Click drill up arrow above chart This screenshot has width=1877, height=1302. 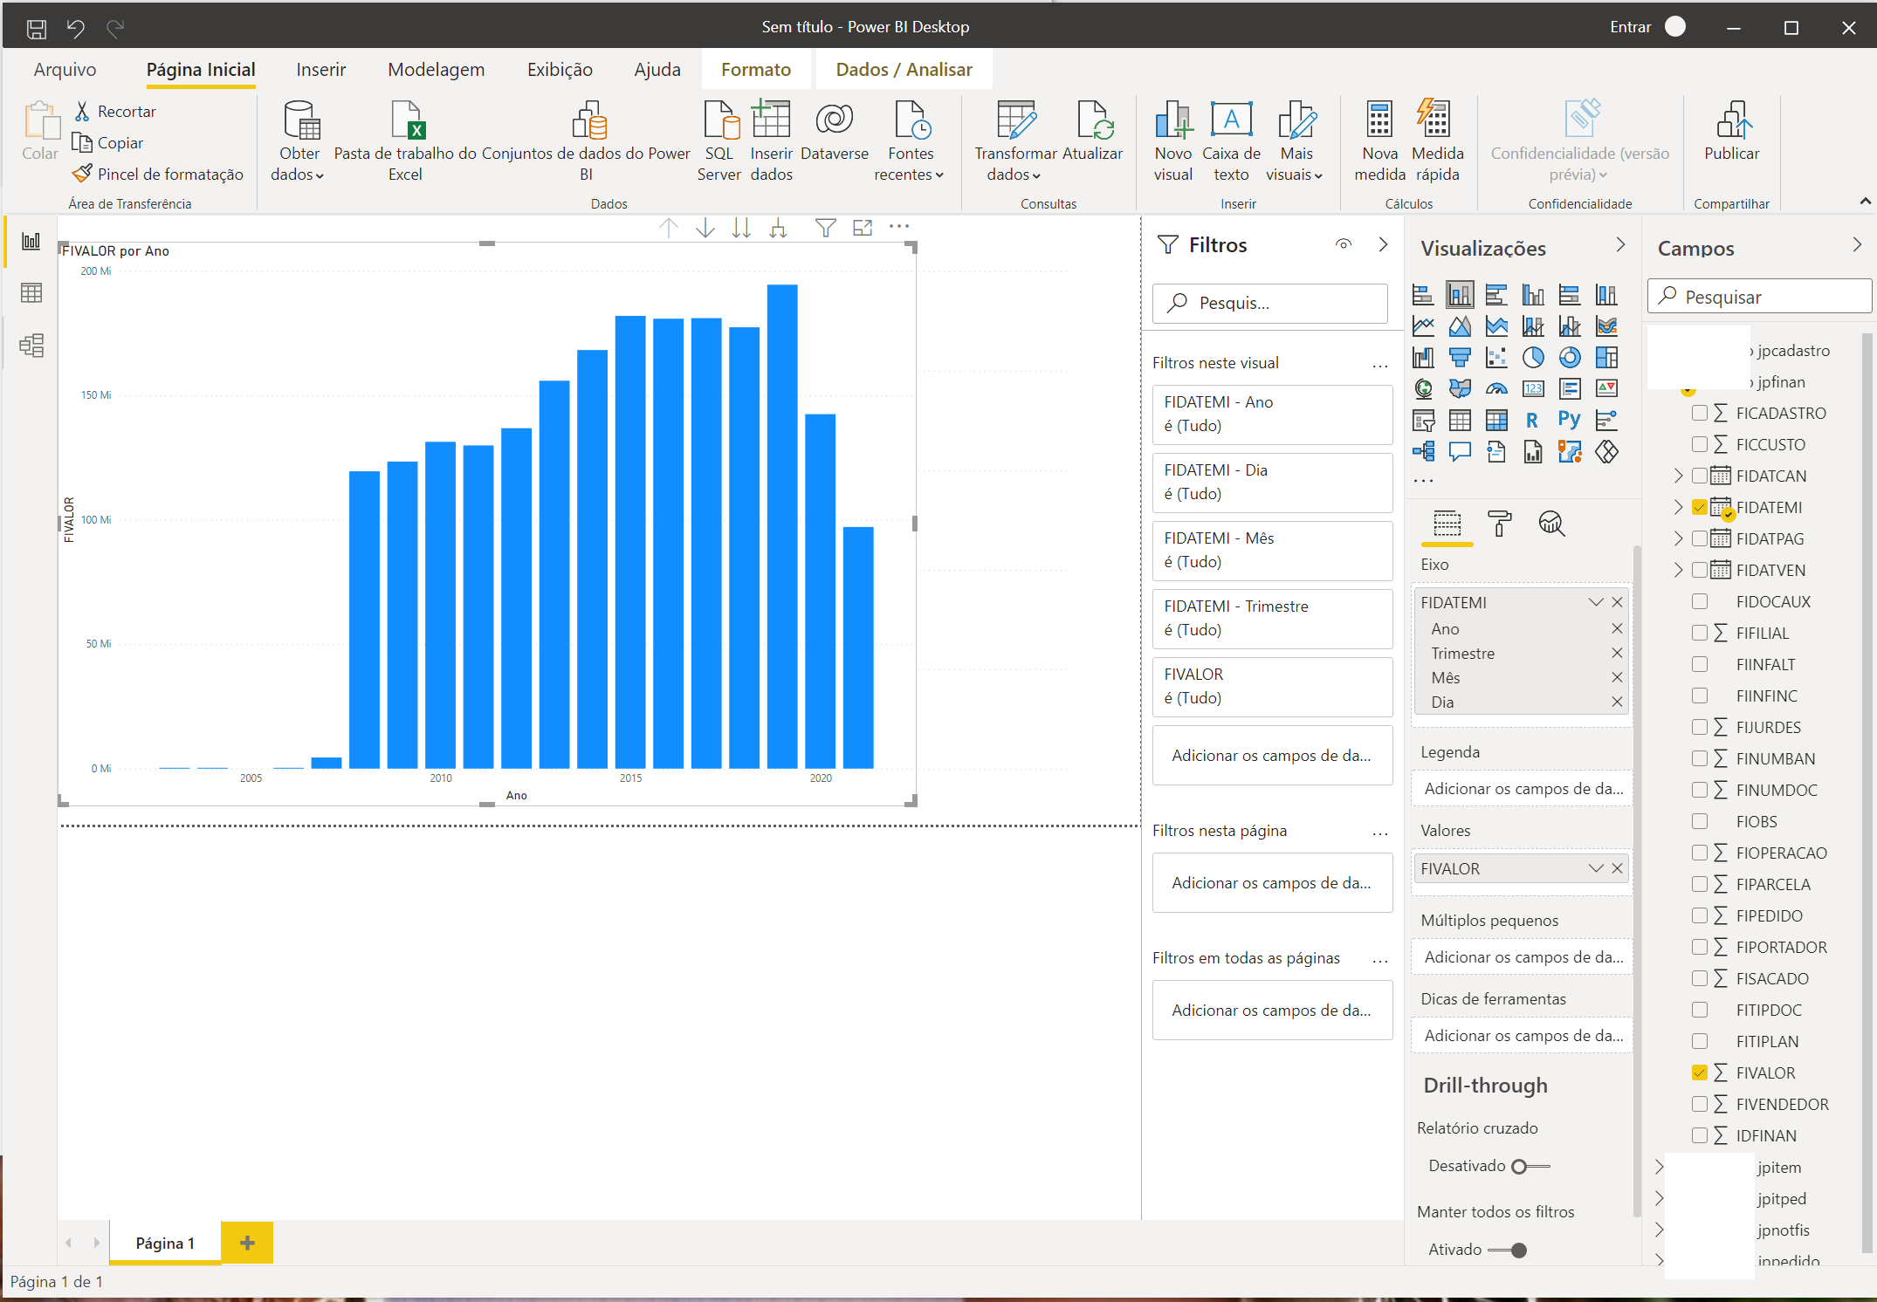[669, 228]
